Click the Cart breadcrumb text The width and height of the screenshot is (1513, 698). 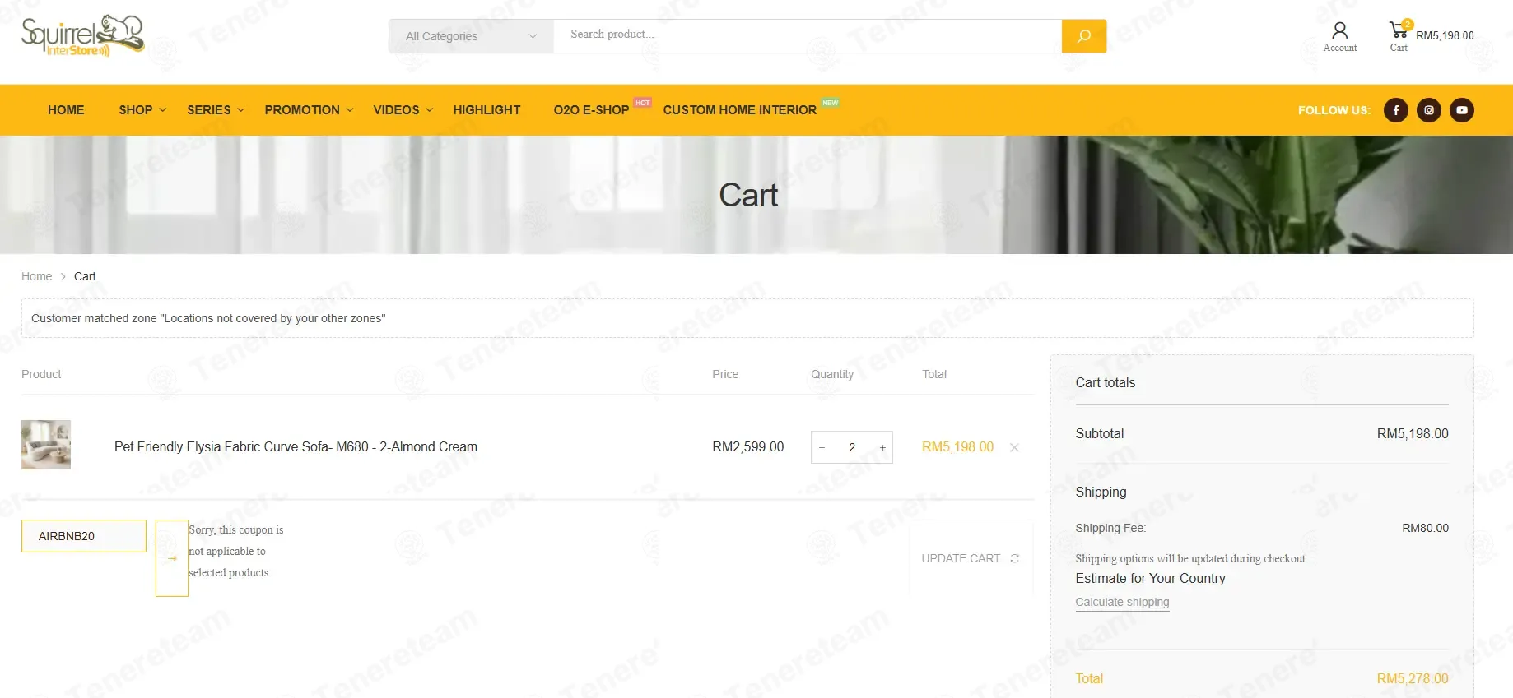pyautogui.click(x=85, y=276)
